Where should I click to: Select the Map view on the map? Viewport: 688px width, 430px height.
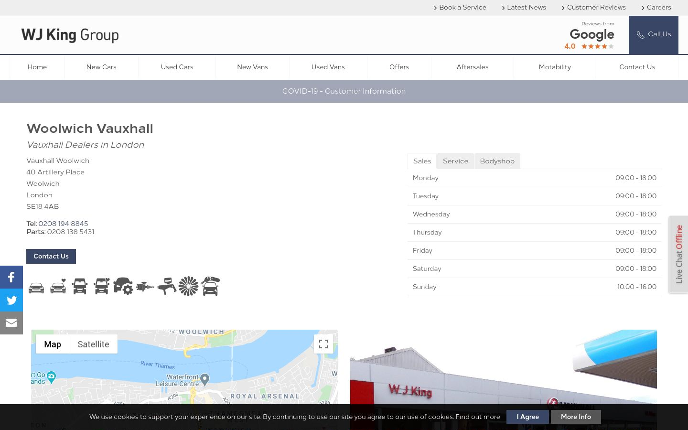tap(53, 344)
